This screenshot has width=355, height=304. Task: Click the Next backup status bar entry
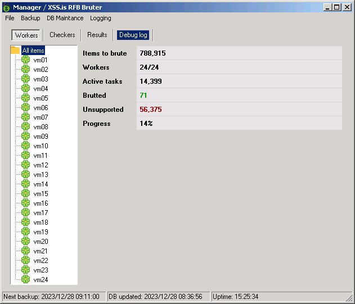[54, 297]
